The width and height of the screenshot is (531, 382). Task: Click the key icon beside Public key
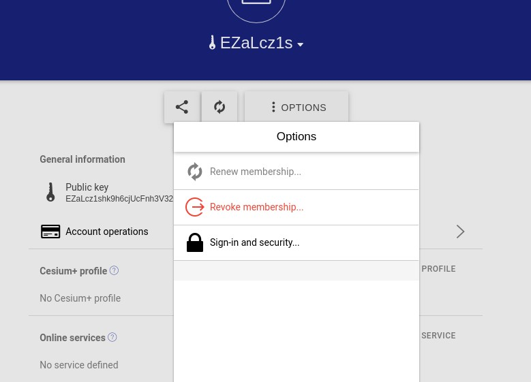click(x=50, y=192)
